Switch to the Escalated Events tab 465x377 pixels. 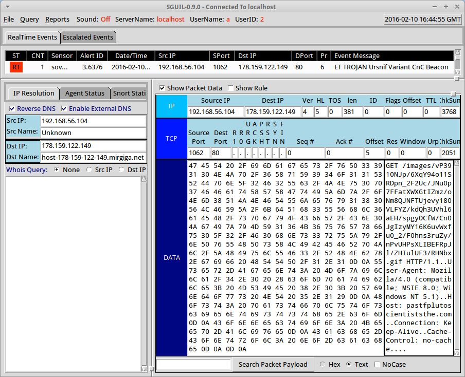pyautogui.click(x=88, y=37)
